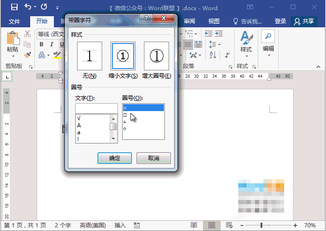This screenshot has height=231, width=326.
Task: Apply text effects with the A icon
Action: (x=42, y=55)
